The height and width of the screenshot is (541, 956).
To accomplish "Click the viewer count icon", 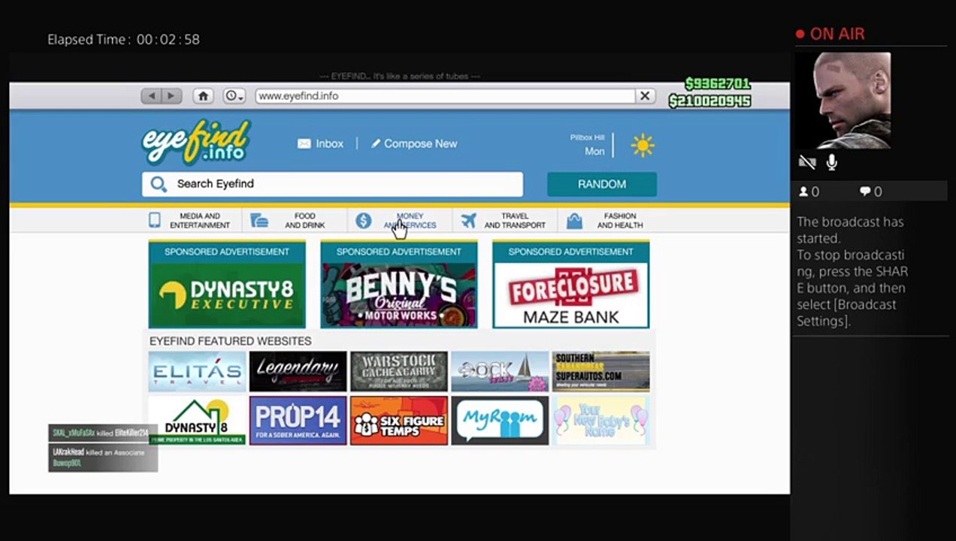I will (803, 192).
